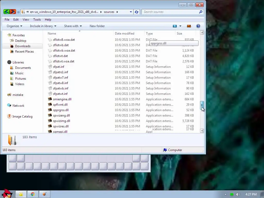Select the mistake homegroup item

pos(18,95)
